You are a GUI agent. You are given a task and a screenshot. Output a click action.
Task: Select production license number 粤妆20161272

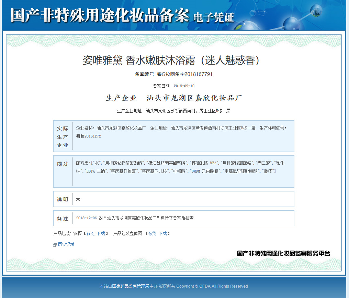[x=88, y=136]
